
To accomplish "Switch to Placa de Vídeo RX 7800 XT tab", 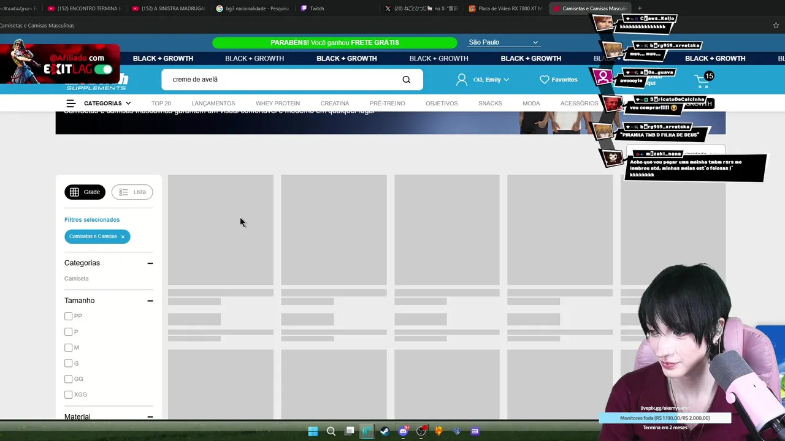I will [x=505, y=9].
